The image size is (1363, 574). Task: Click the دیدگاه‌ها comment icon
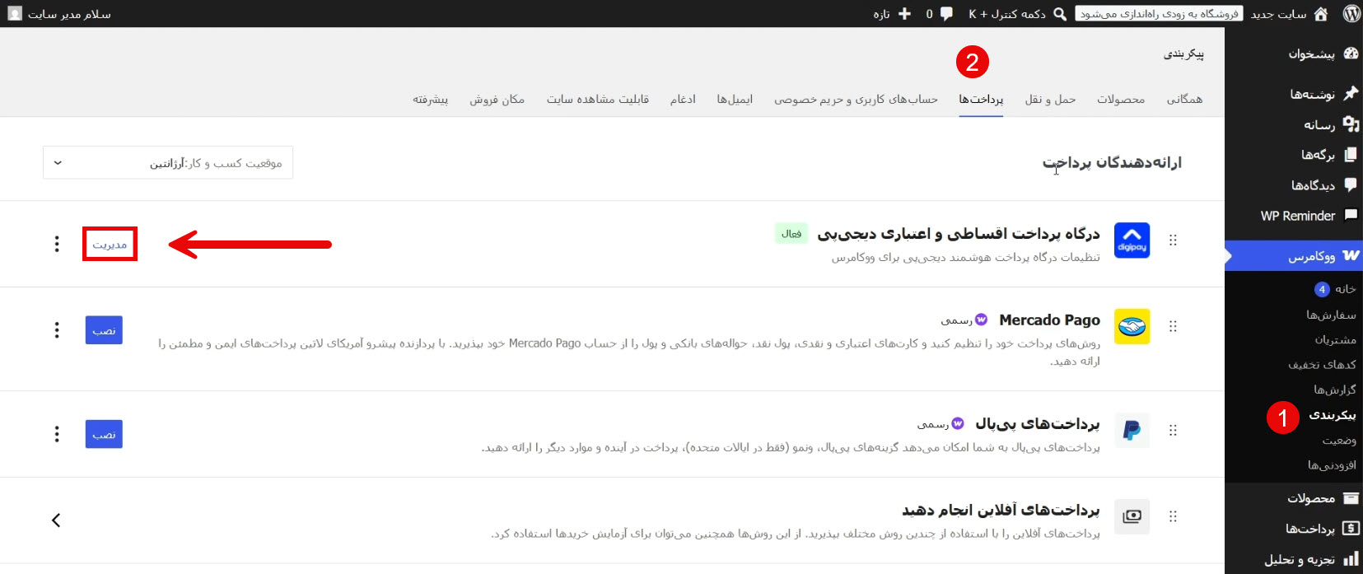tap(1351, 184)
